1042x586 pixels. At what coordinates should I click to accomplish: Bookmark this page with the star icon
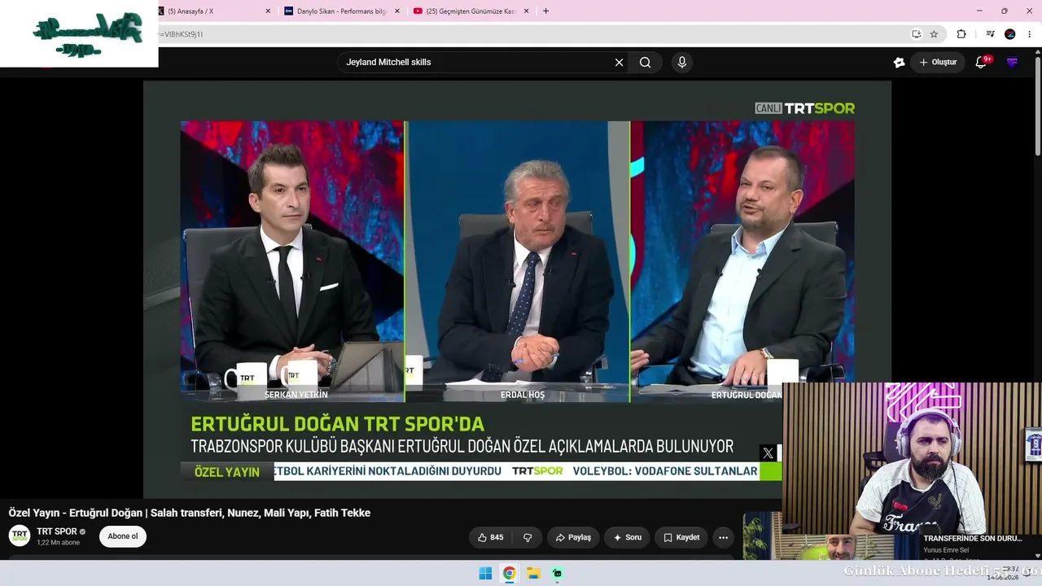(934, 34)
